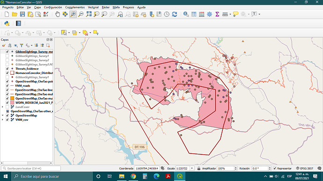323x181 pixels.
Task: Open the attribute table icon
Action: coord(194,14)
